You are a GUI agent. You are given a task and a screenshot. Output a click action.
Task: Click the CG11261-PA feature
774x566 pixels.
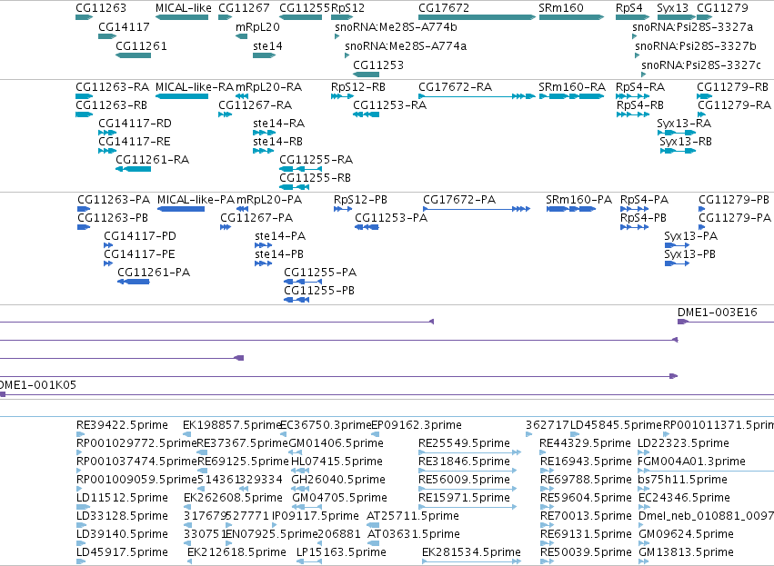134,282
